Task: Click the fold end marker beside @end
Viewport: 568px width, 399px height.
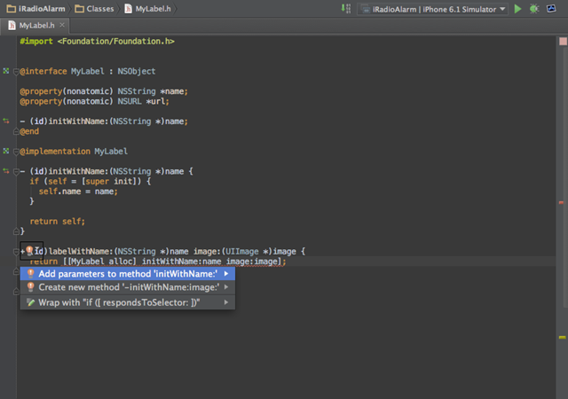Action: [x=16, y=131]
